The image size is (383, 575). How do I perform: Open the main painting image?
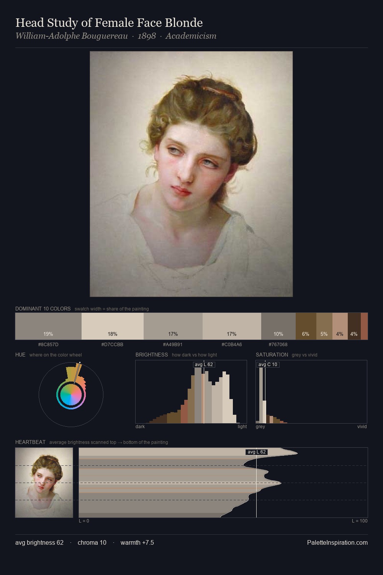pos(191,174)
